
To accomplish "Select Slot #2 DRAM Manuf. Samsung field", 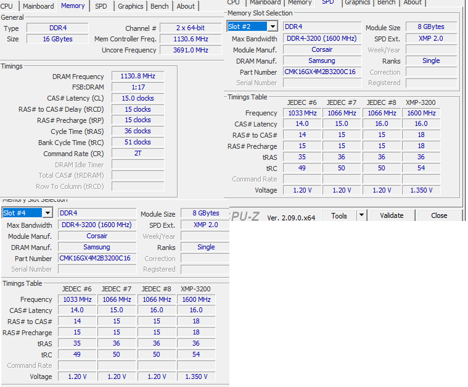I will pos(322,60).
